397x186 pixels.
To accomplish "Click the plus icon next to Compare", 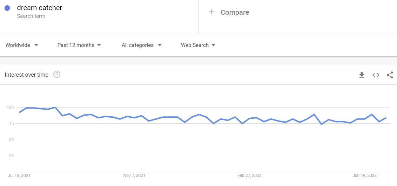I will tap(211, 12).
